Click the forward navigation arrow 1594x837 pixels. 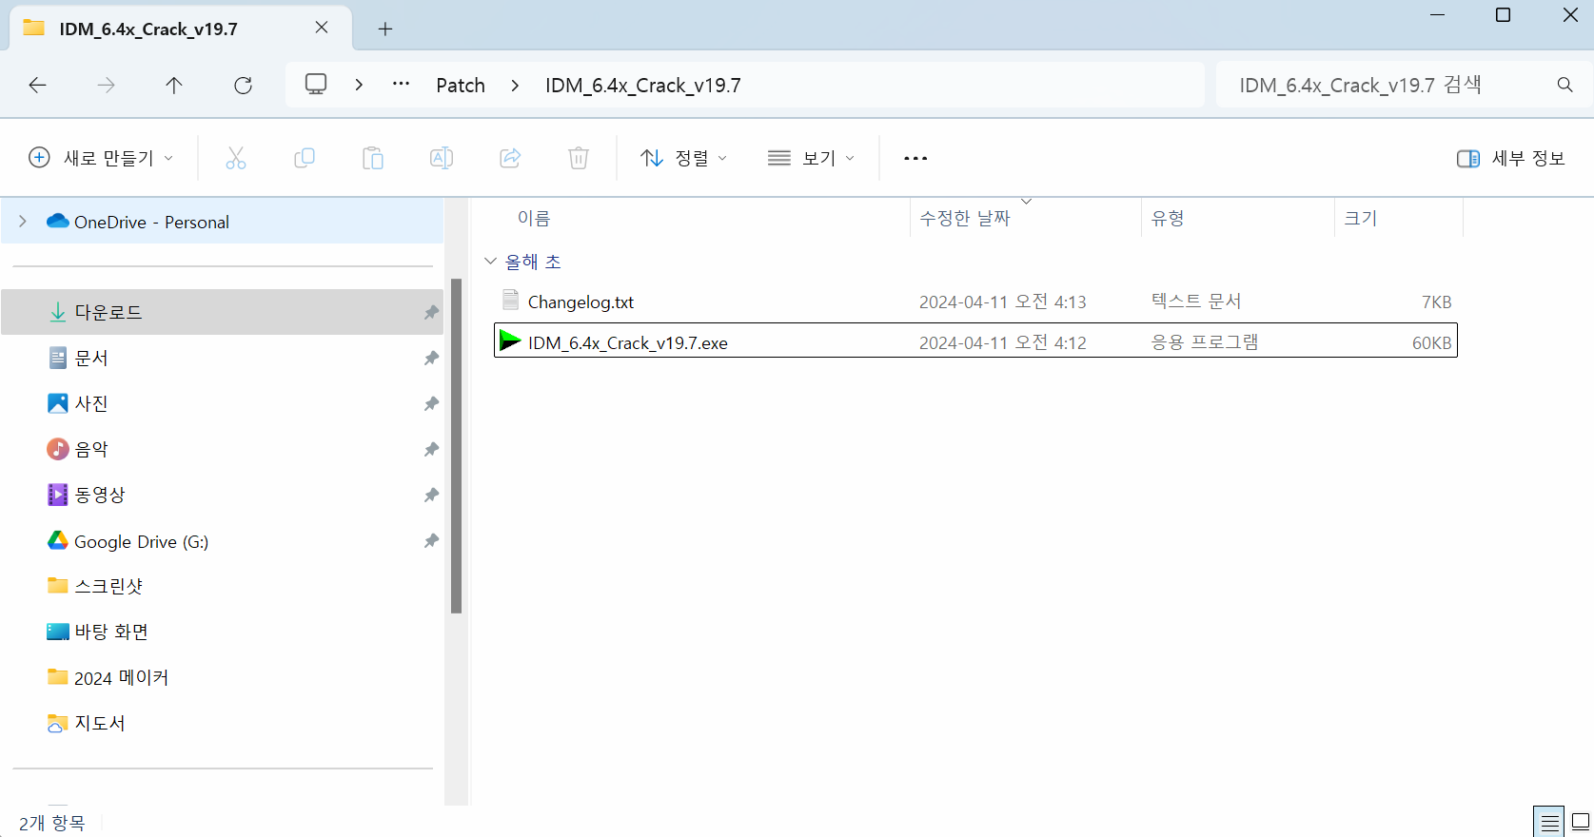pyautogui.click(x=107, y=86)
